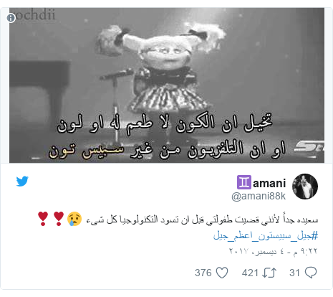This screenshot has height=297, width=333.
Task: Open the @amani88k handle link
Action: 259,197
